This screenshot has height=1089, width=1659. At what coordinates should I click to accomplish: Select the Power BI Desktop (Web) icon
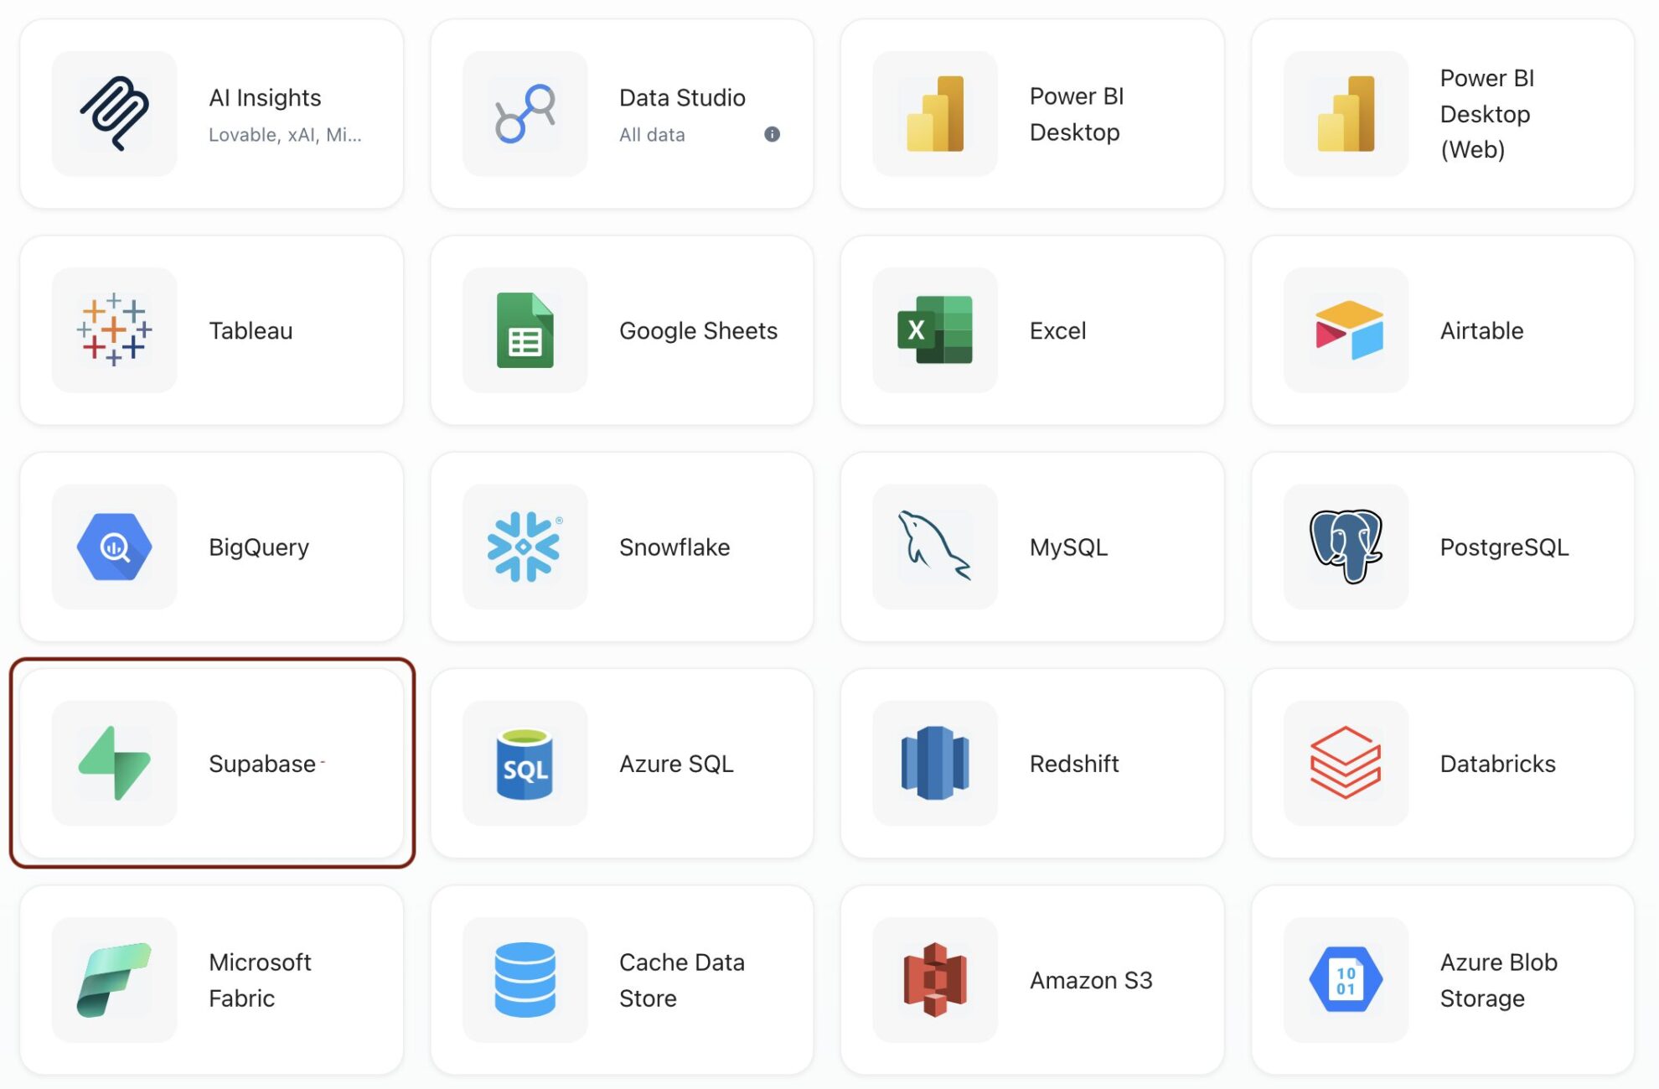(x=1346, y=114)
